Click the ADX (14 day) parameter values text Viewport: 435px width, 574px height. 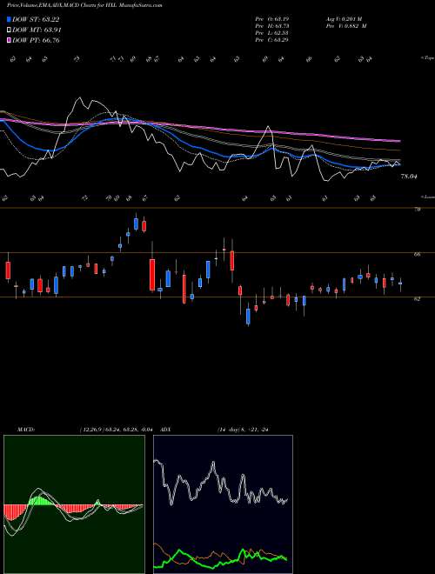click(243, 430)
